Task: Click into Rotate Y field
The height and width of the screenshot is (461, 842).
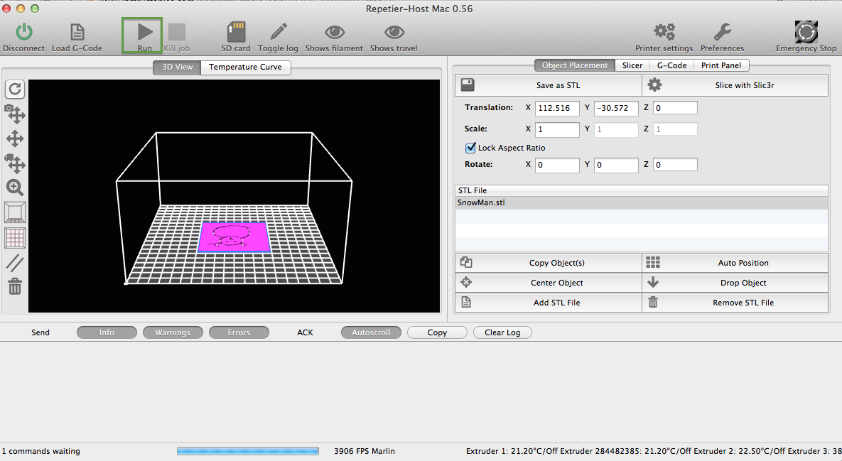Action: coord(616,165)
